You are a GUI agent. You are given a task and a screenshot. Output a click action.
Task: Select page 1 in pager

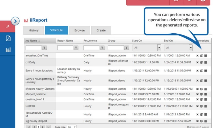coord(38,127)
